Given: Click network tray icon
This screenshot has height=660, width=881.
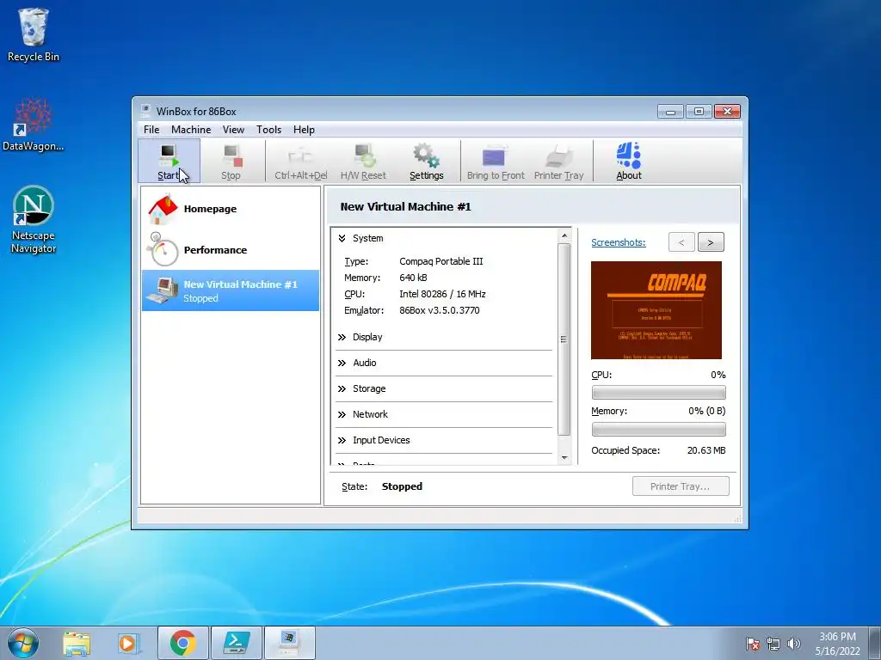Looking at the screenshot, I should (x=773, y=644).
